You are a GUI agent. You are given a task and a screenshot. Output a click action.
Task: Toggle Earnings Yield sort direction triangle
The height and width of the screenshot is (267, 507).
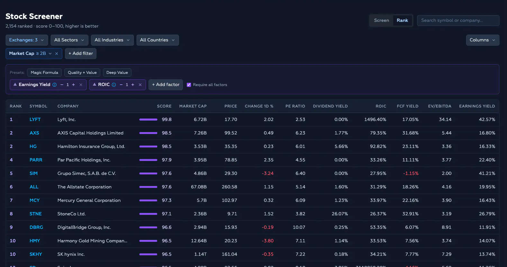pyautogui.click(x=15, y=84)
